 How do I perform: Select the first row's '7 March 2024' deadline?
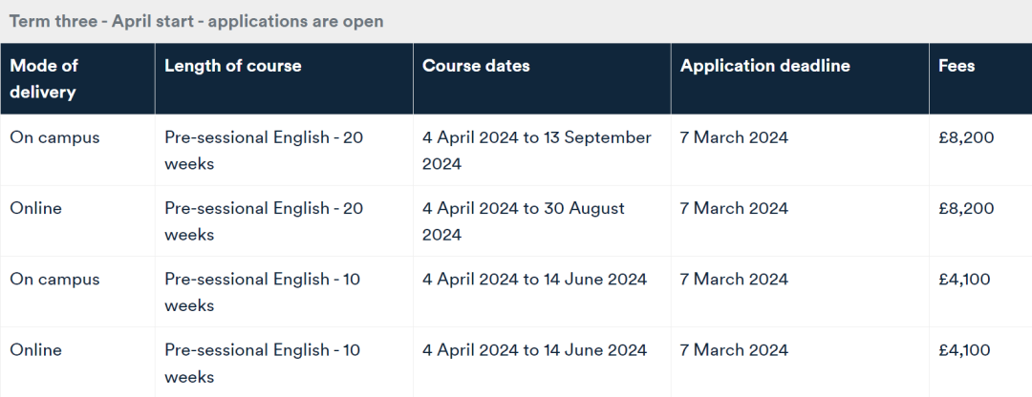tap(734, 138)
